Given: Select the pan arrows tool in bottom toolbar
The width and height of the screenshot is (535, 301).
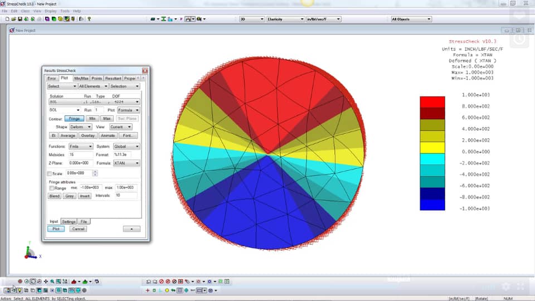Looking at the screenshot, I should [x=46, y=281].
